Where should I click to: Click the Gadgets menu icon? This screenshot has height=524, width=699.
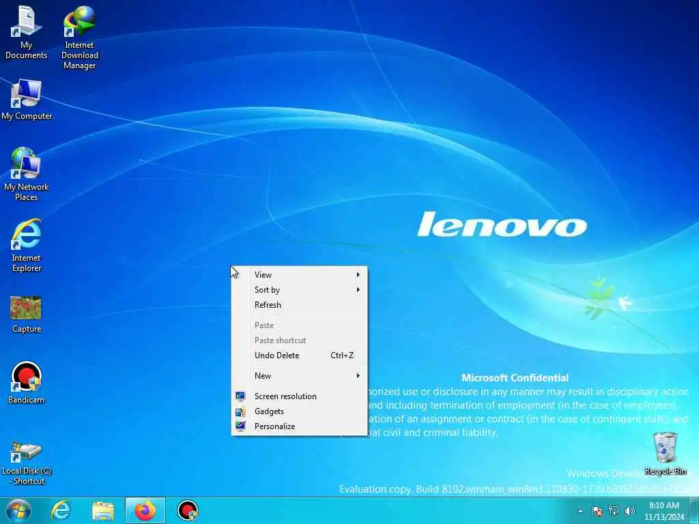(240, 411)
